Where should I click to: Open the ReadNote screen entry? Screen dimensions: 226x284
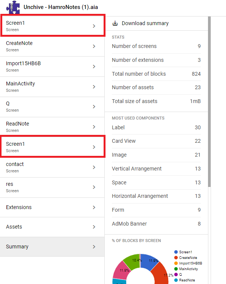[x=52, y=127]
